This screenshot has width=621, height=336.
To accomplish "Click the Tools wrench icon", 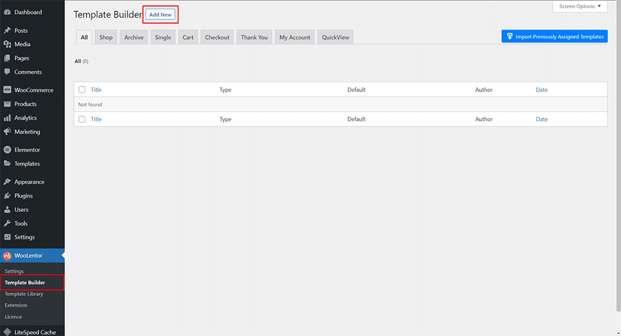I will (x=7, y=223).
